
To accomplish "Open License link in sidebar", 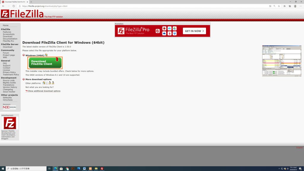I will [6, 70].
